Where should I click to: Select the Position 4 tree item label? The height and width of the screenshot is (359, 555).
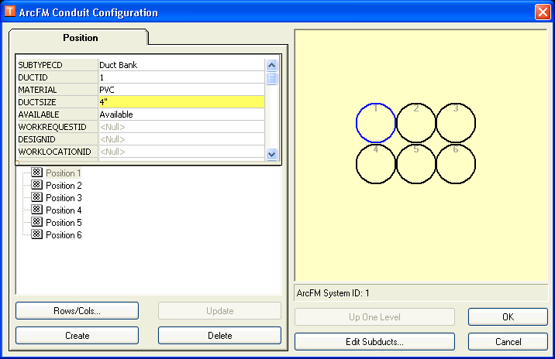(64, 210)
